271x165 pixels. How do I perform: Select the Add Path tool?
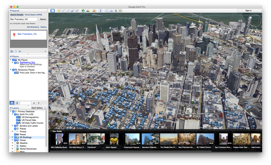pos(68,11)
